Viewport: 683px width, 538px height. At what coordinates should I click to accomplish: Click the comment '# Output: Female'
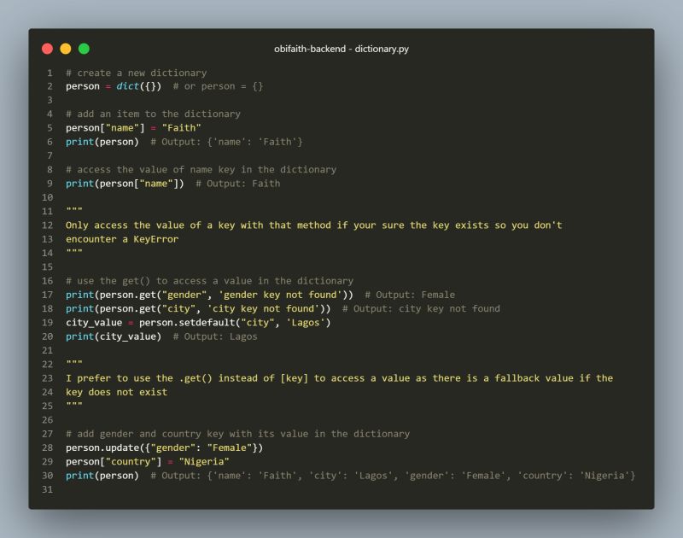[x=410, y=295]
